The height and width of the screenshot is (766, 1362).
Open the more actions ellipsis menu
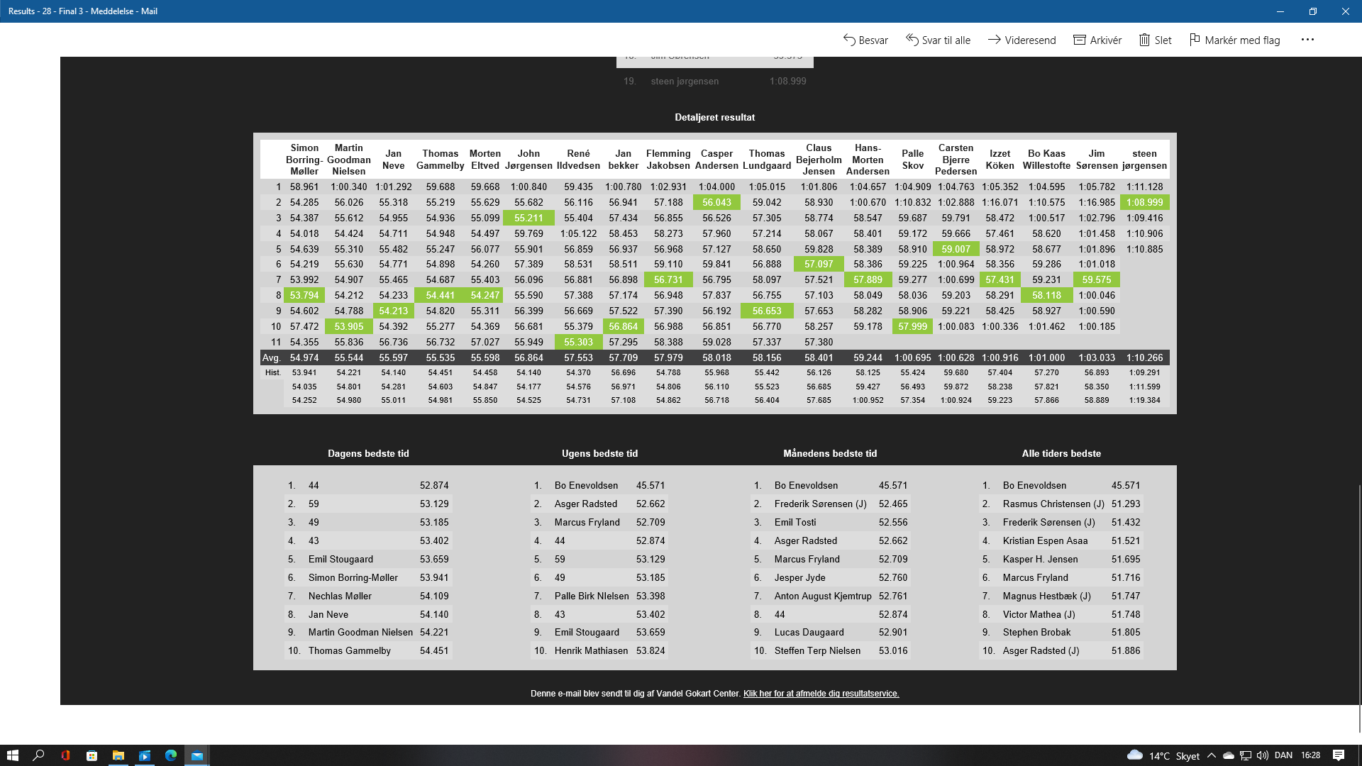point(1307,40)
